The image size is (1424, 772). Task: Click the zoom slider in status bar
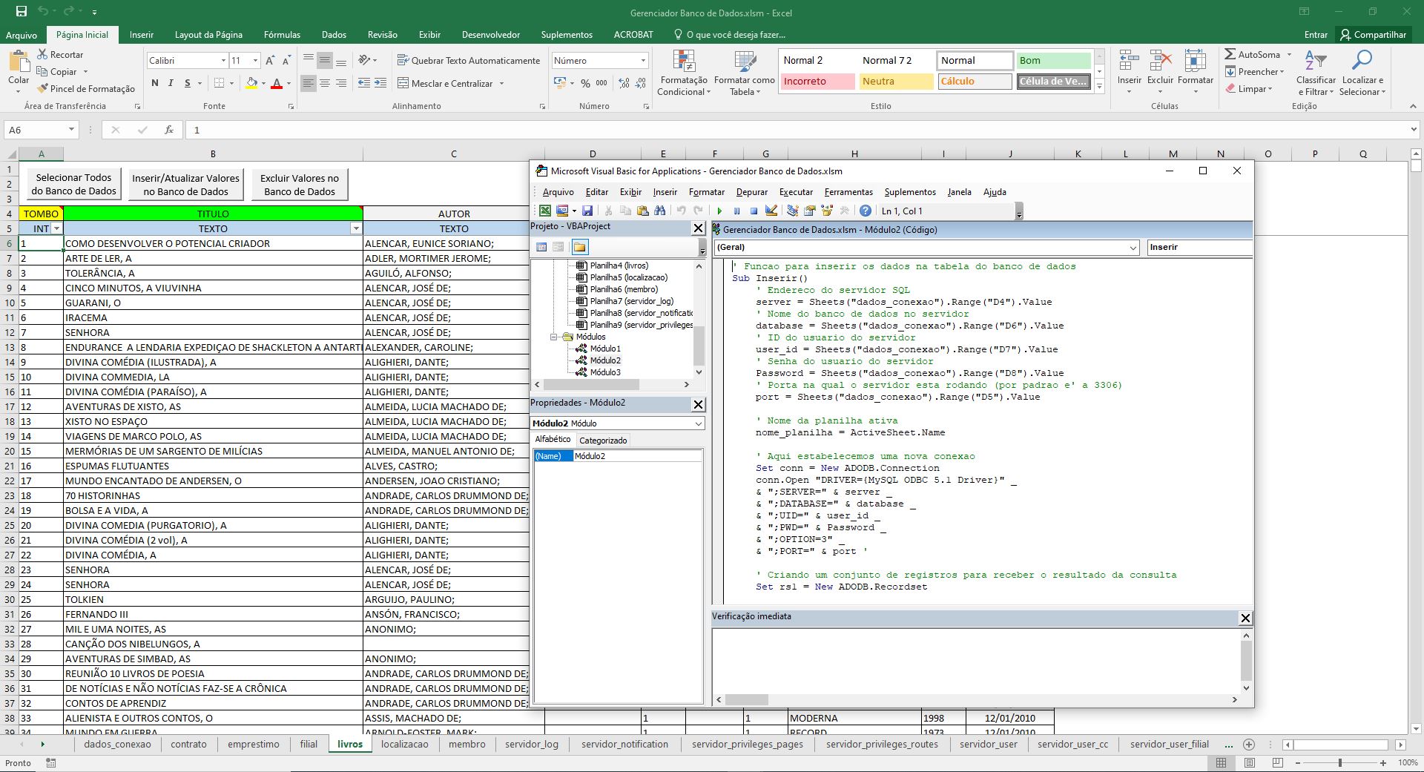[1340, 762]
